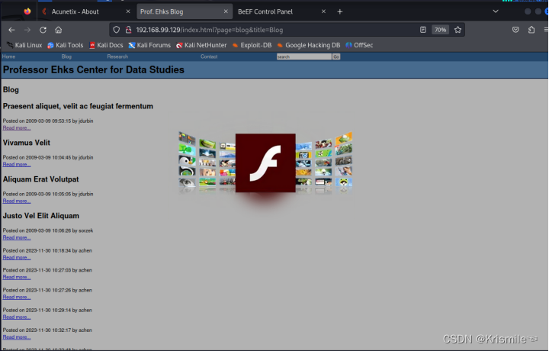The image size is (549, 351).
Task: Go to the browser Home page
Action: click(x=59, y=30)
